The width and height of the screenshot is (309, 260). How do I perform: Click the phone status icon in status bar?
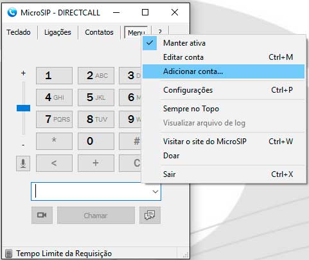pyautogui.click(x=8, y=254)
